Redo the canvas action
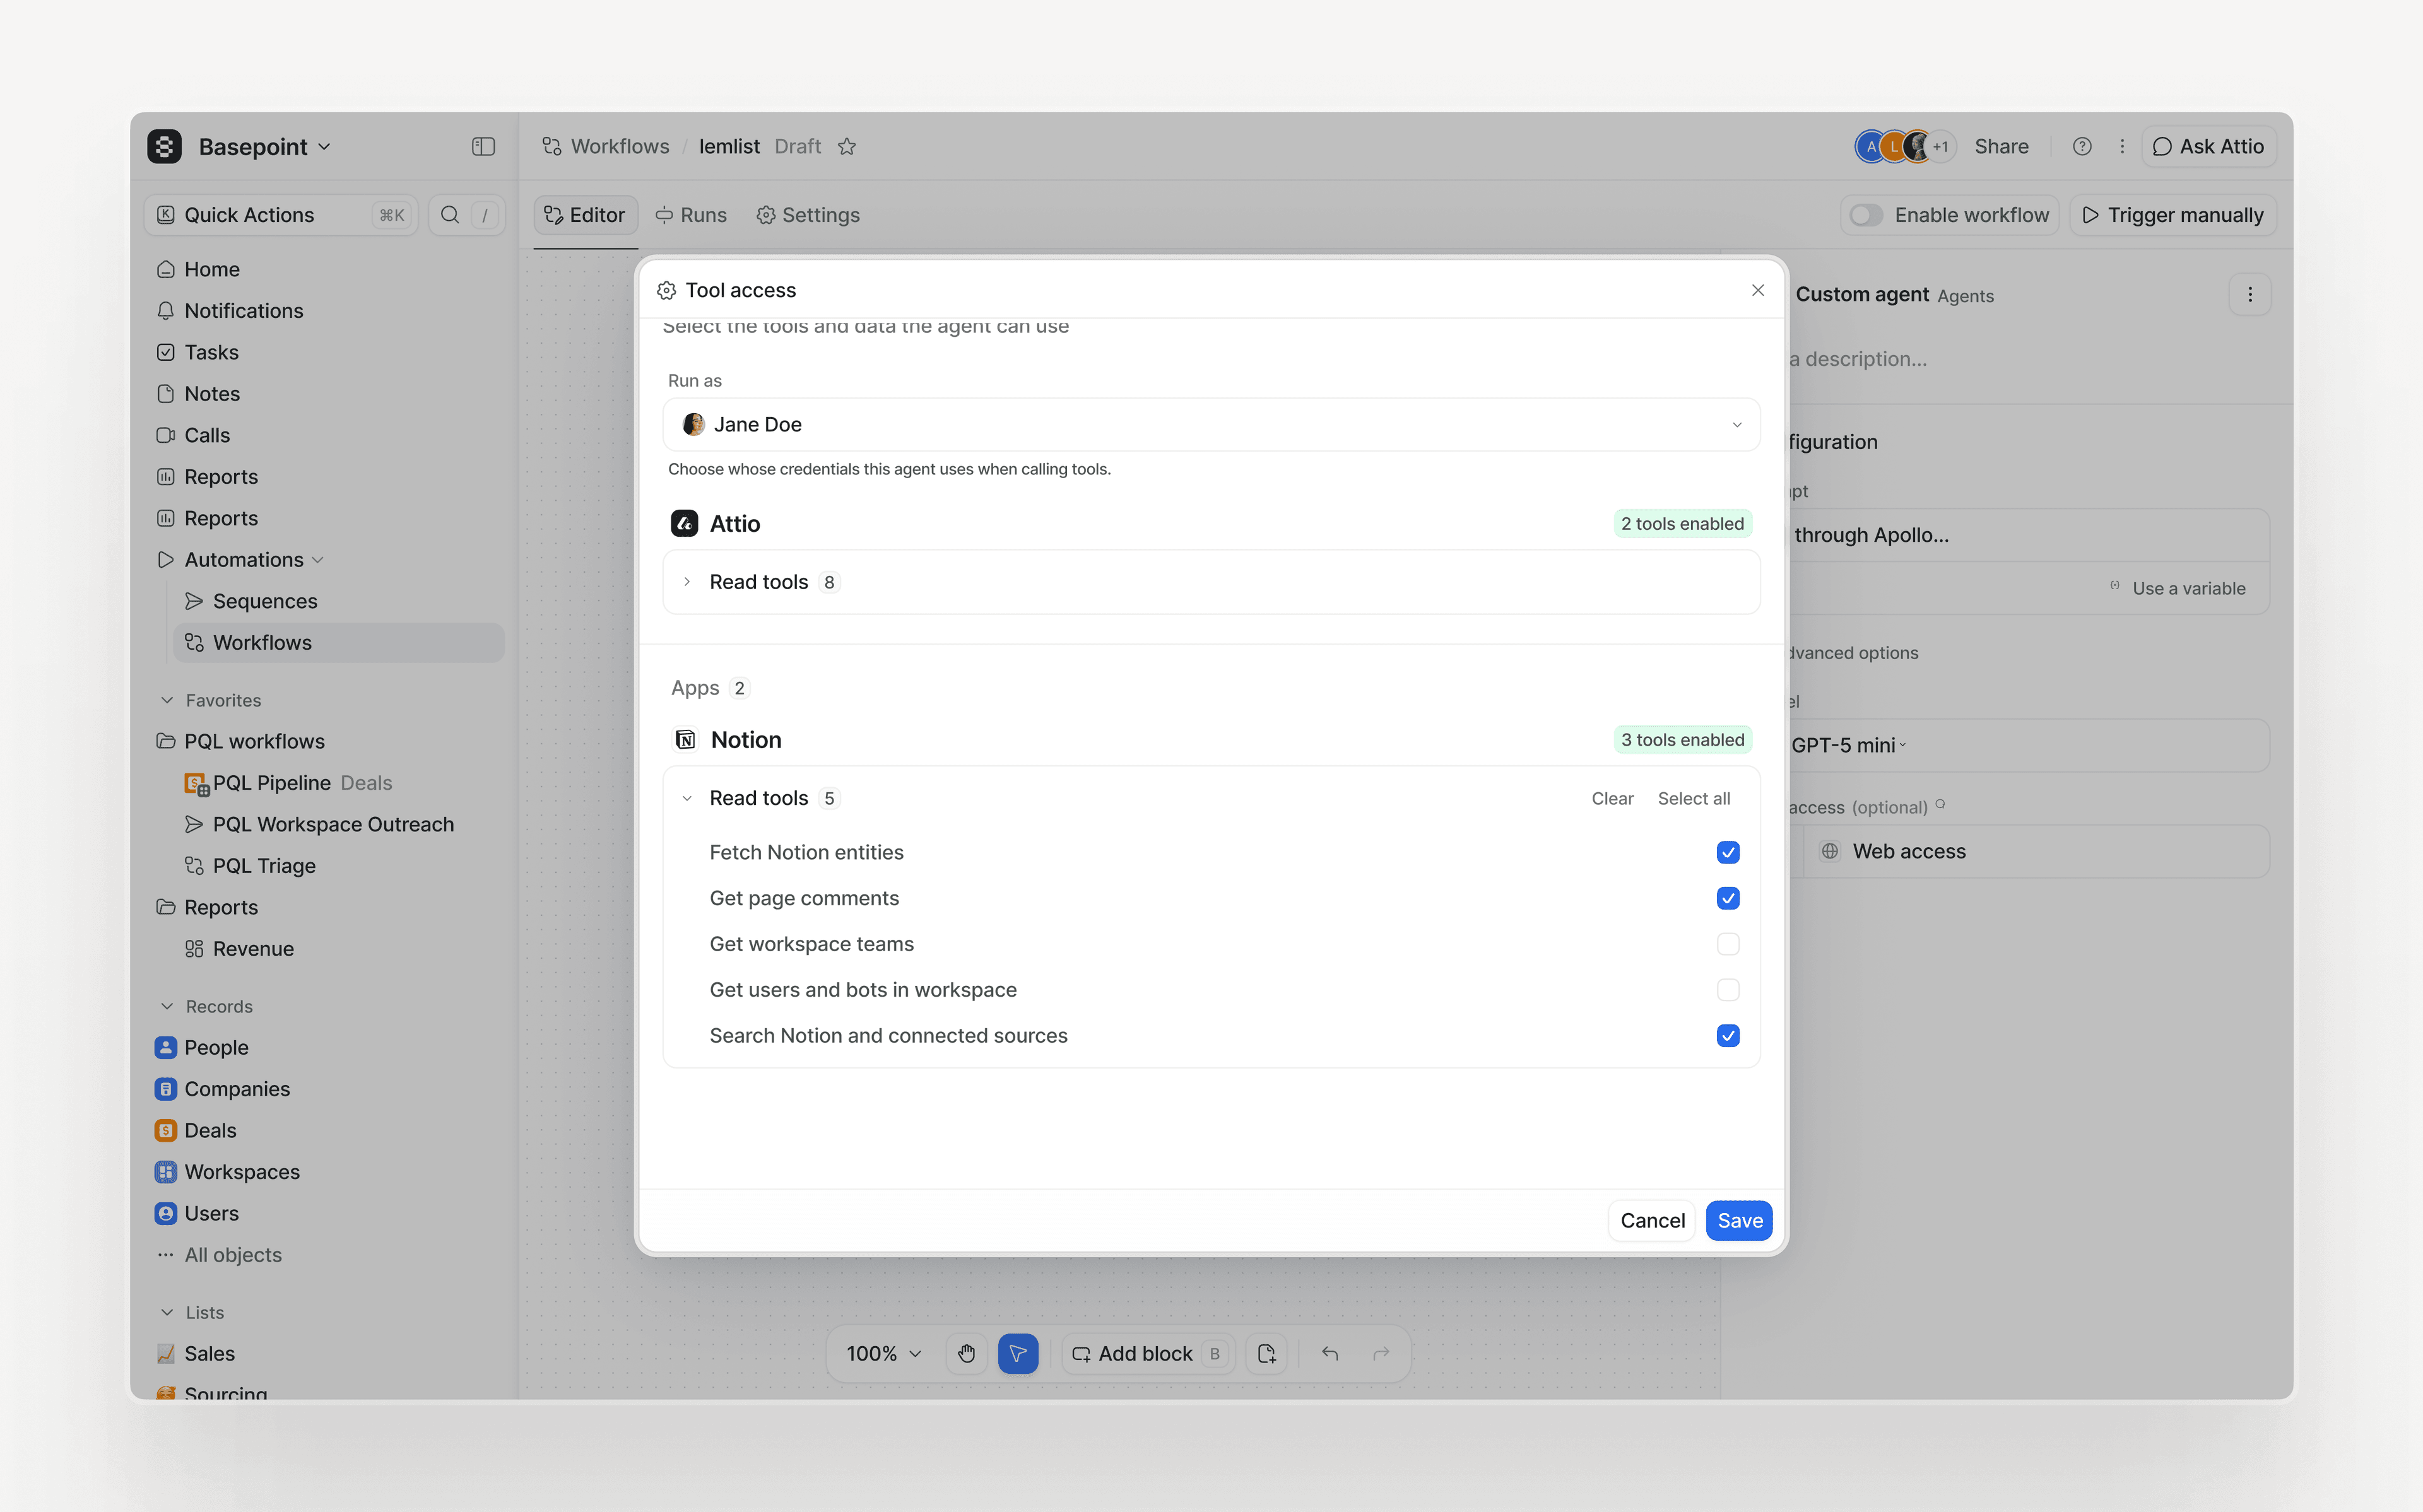This screenshot has width=2423, height=1512. point(1381,1353)
